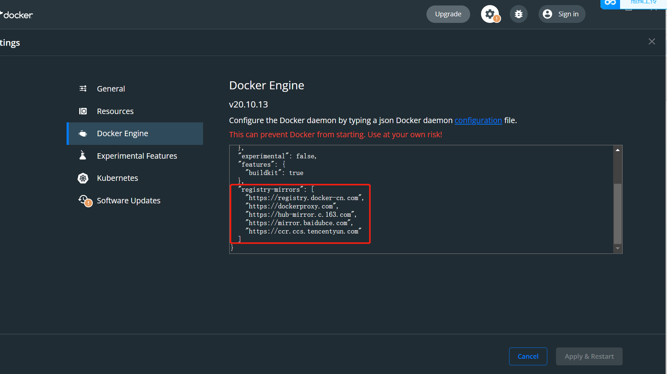Click the mirror.baidubce.com mirror URL
This screenshot has height=374, width=667.
(x=299, y=223)
